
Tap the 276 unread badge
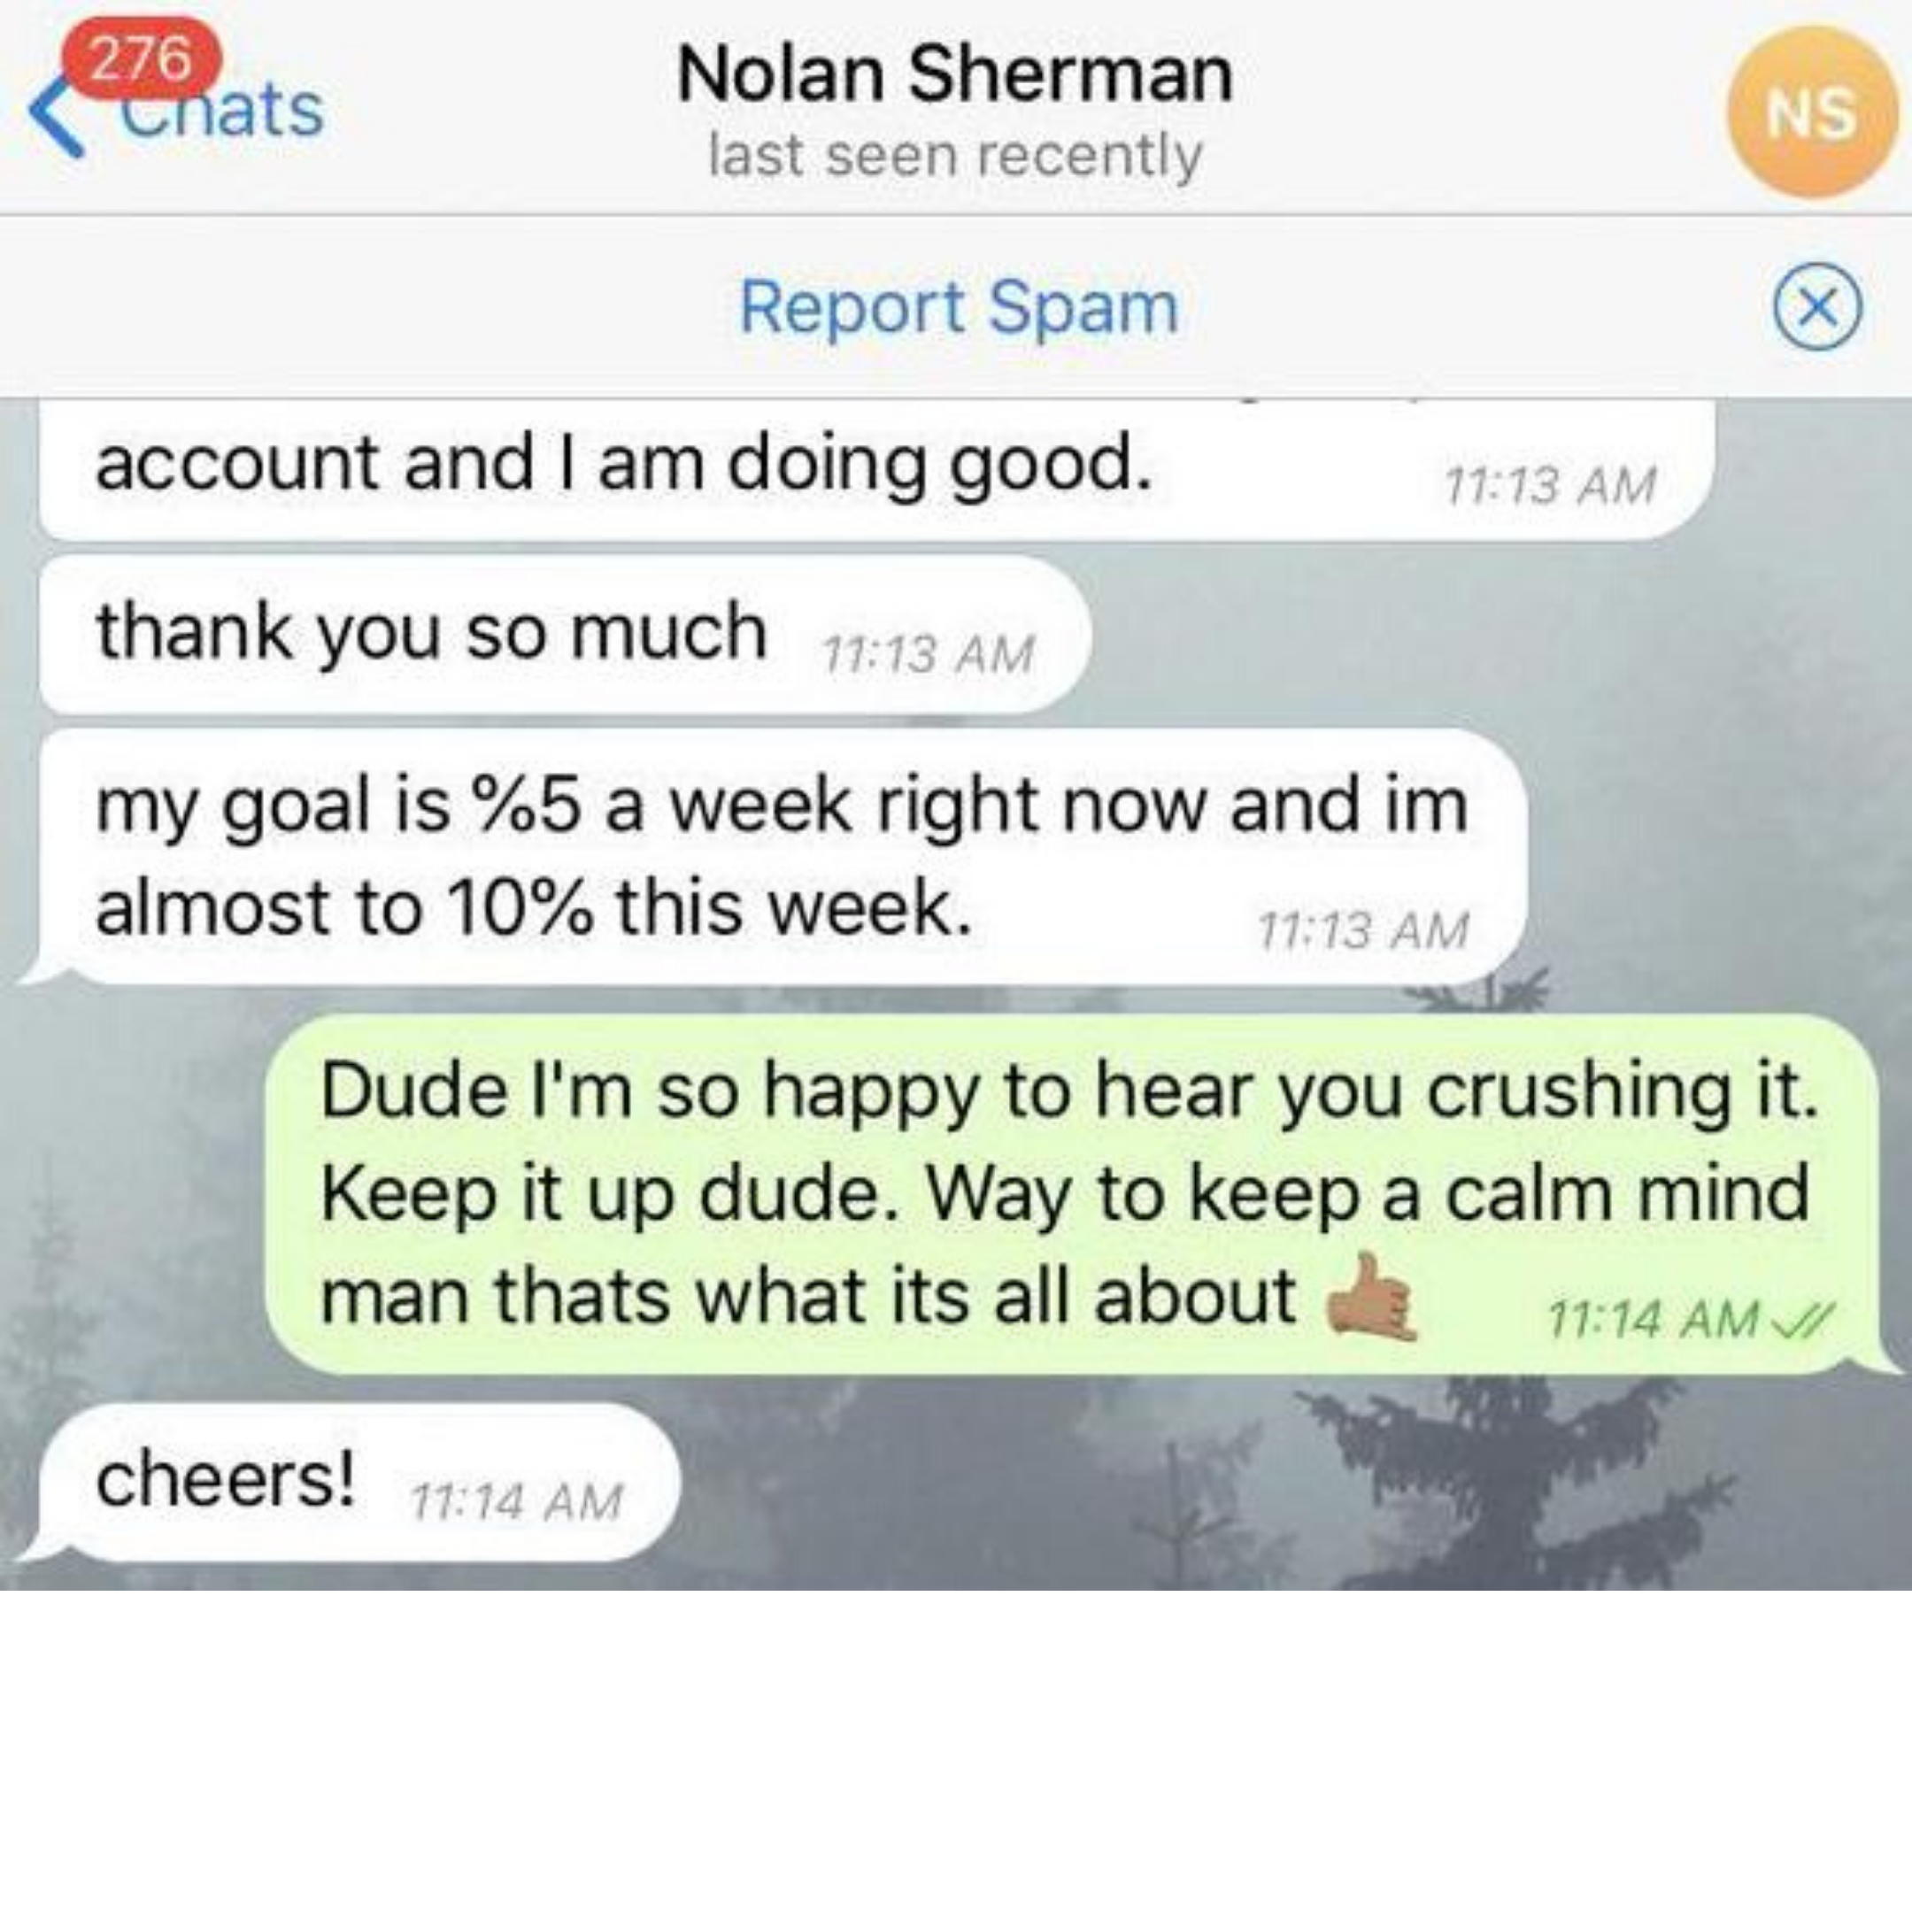click(x=143, y=58)
